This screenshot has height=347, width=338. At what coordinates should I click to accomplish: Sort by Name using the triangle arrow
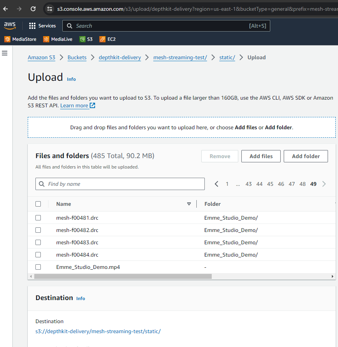pyautogui.click(x=189, y=204)
